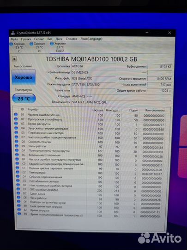187x250 pixels.
Task: Click status icon for F0 Время позиционирования головок
Action: [x=19, y=213]
